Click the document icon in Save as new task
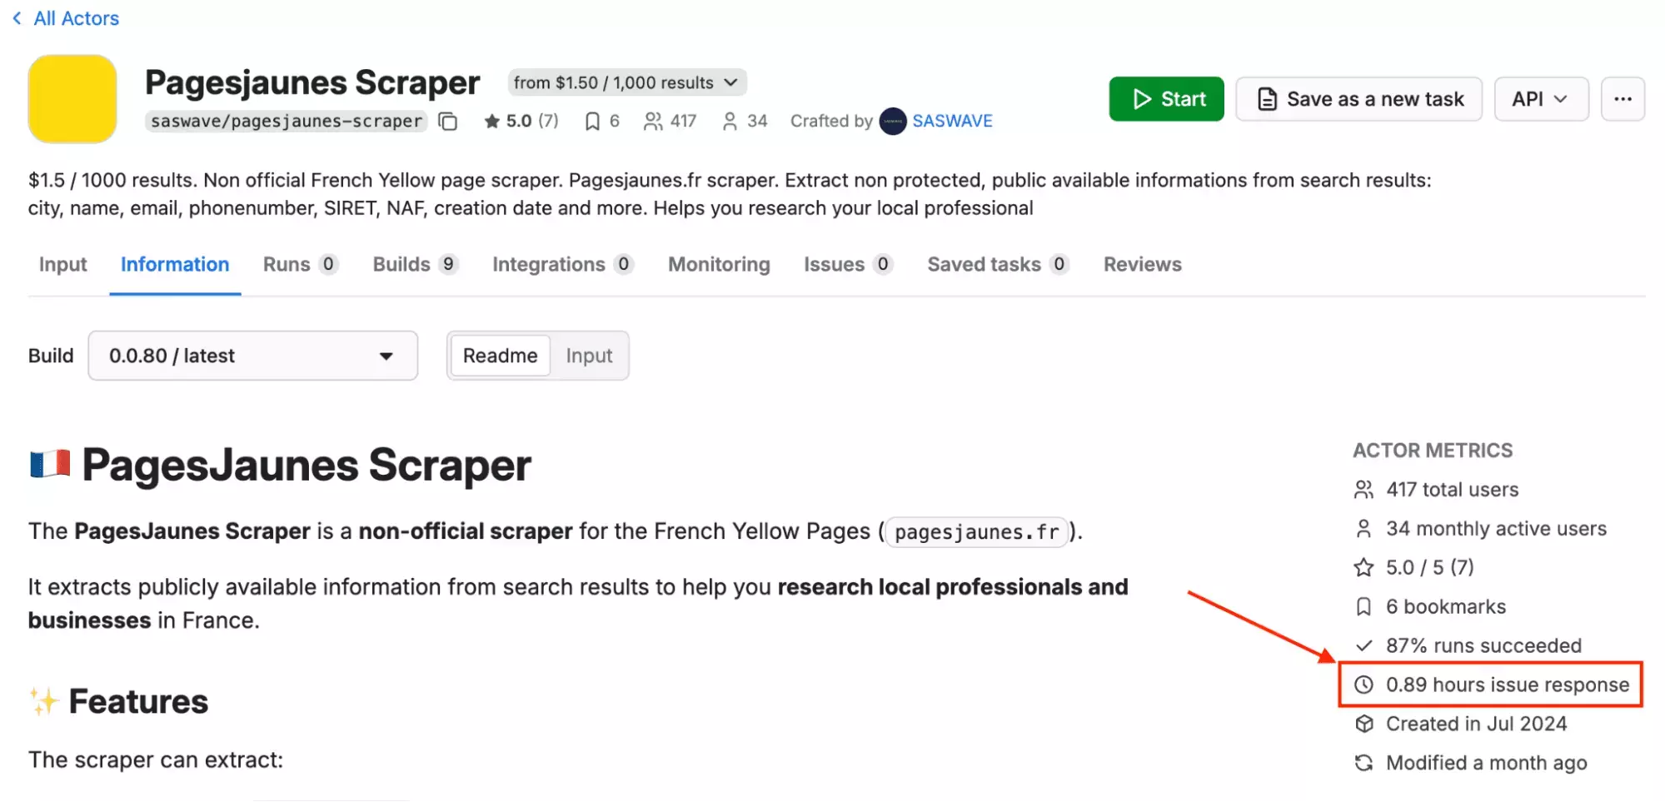The width and height of the screenshot is (1665, 802). pyautogui.click(x=1267, y=99)
